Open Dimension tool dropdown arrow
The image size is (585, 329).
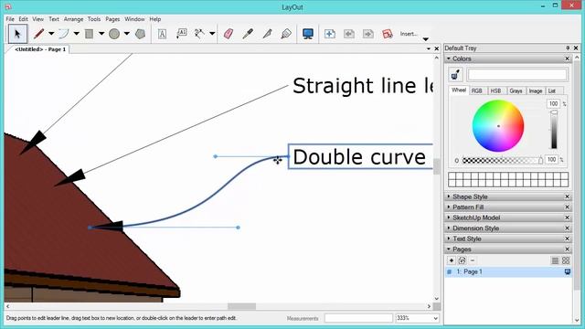(212, 34)
